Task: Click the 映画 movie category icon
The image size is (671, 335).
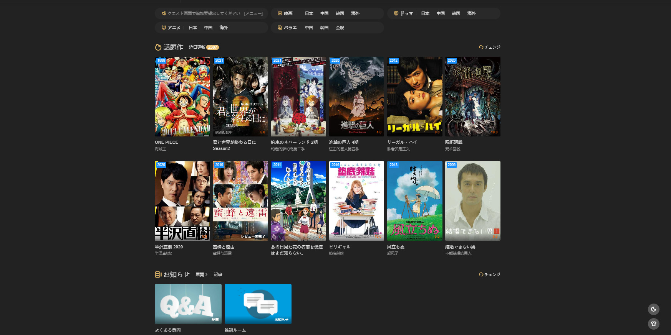Action: [280, 13]
